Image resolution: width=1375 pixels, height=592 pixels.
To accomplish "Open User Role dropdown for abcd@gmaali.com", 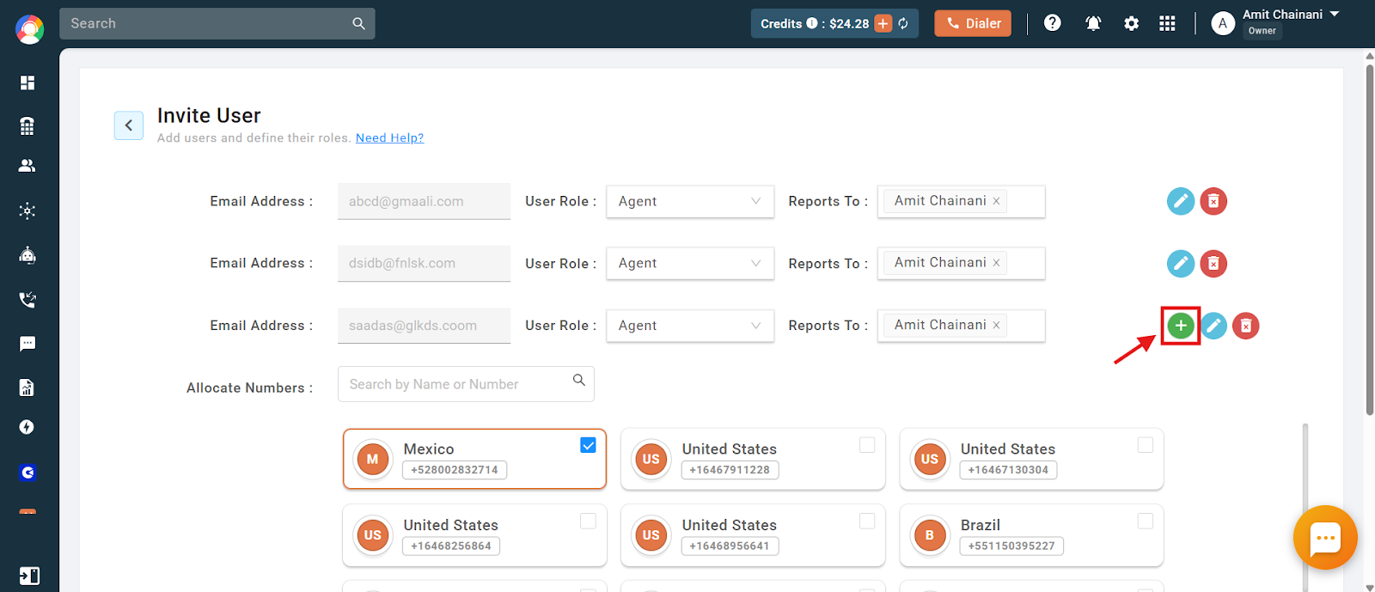I will coord(690,201).
